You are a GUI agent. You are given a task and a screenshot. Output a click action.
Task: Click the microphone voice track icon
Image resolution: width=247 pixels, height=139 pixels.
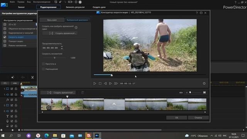[7, 121]
